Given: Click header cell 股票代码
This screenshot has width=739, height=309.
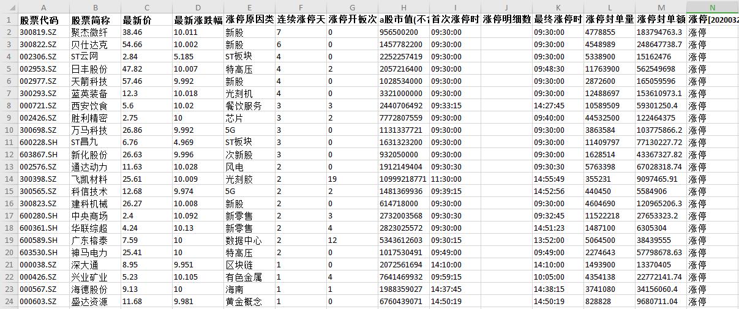Looking at the screenshot, I should tap(43, 20).
